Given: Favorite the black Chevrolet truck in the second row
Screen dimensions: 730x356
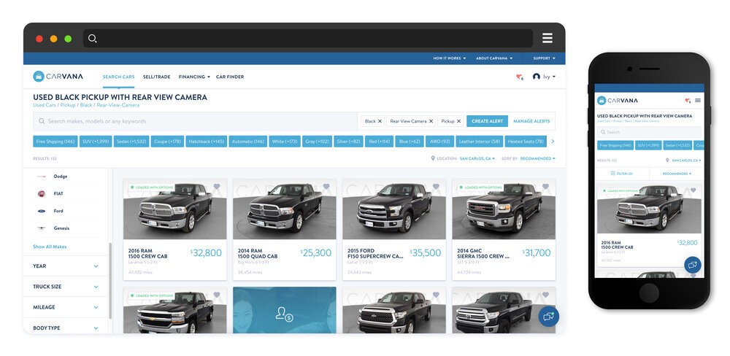Looking at the screenshot, I should (217, 295).
